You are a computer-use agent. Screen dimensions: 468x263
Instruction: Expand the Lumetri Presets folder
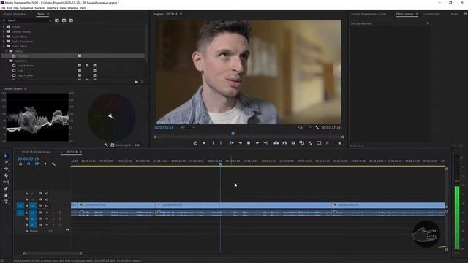coord(3,31)
